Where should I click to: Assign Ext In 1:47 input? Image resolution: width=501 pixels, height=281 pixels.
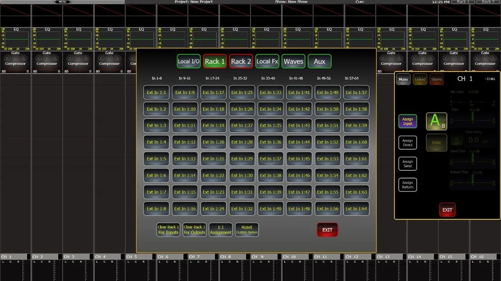[x=299, y=192]
